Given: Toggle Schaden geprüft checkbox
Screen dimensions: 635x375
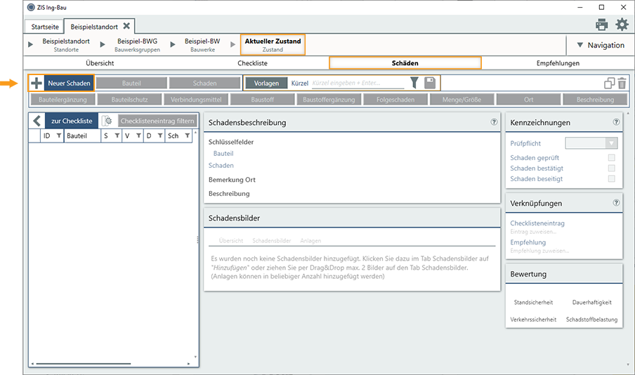Looking at the screenshot, I should point(612,157).
